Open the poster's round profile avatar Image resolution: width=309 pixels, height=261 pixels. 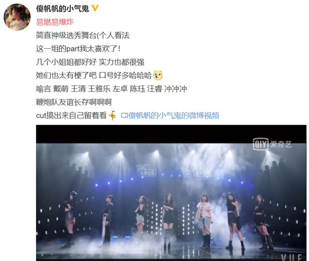coord(17,17)
